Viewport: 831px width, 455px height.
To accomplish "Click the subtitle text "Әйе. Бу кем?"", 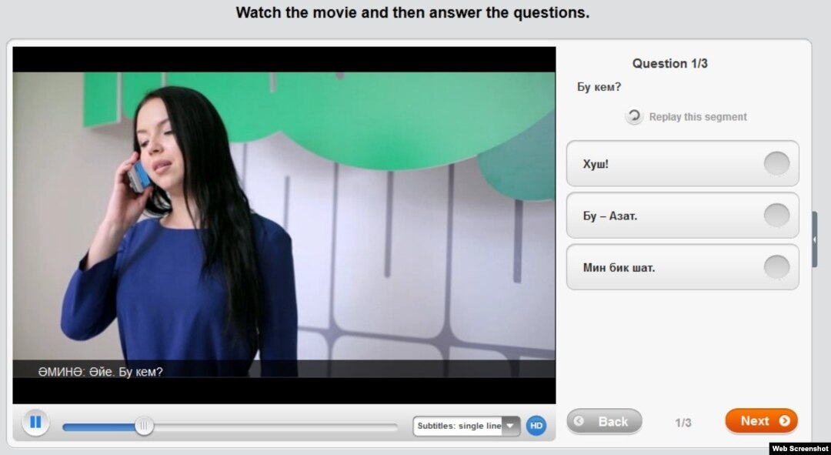I will 126,372.
